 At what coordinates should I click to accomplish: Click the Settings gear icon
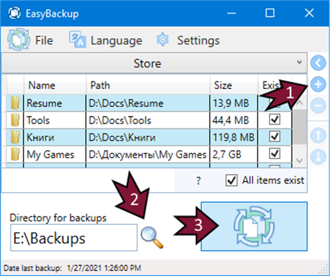click(162, 39)
